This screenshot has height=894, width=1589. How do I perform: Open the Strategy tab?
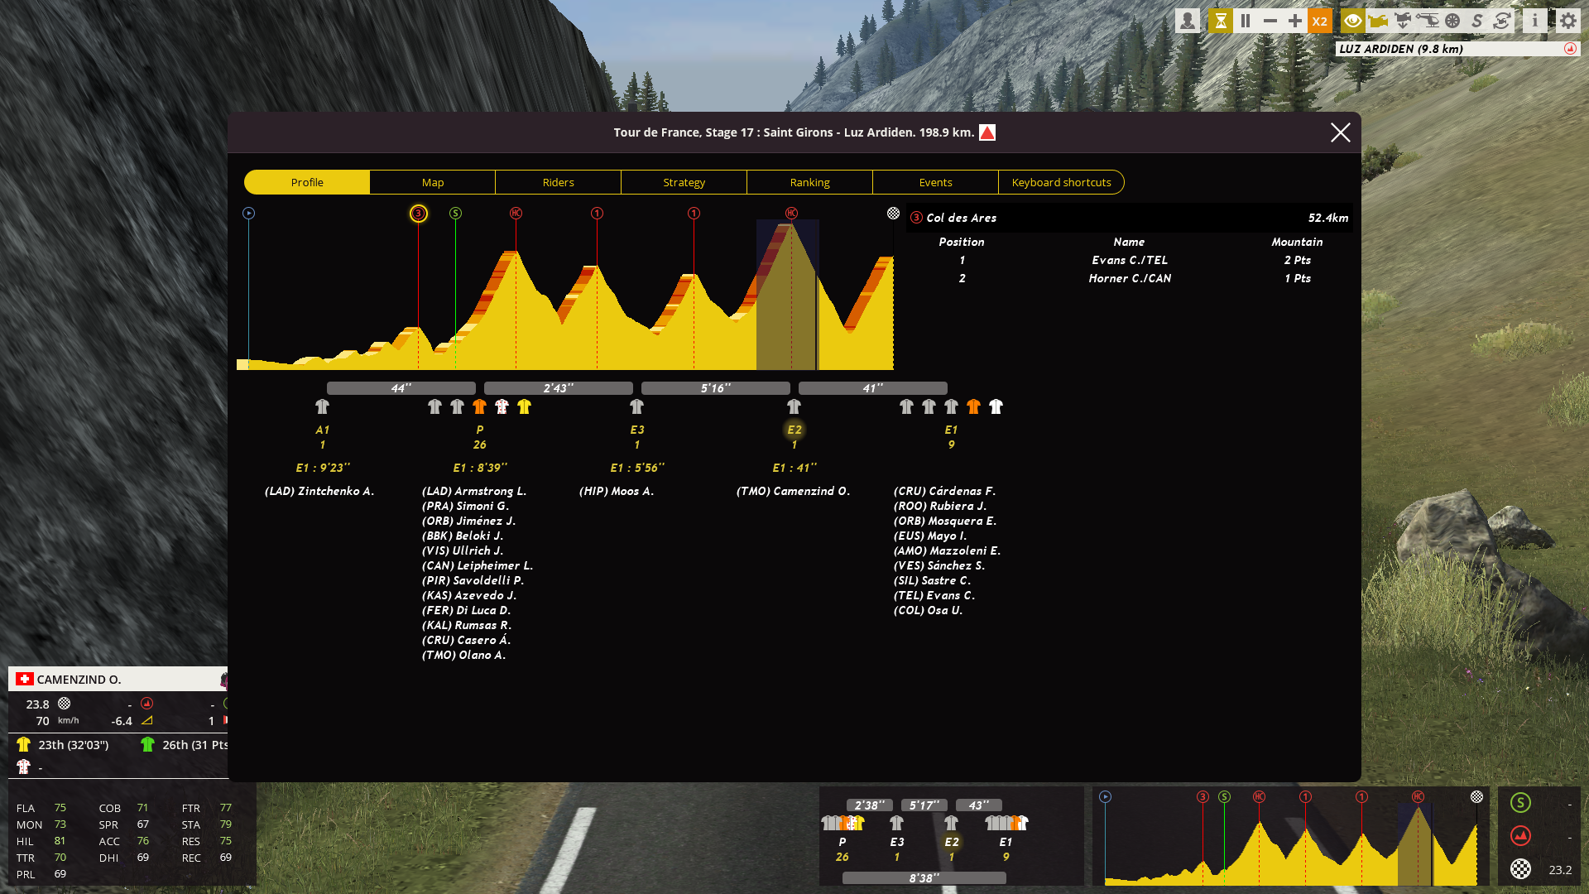(684, 182)
